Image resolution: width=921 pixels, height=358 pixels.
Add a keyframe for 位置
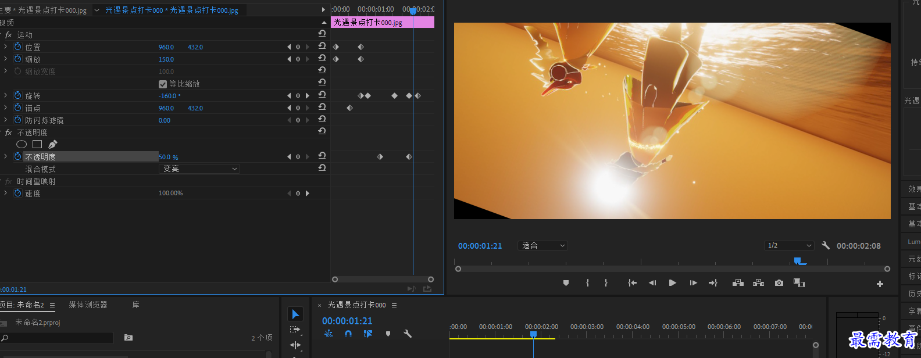pos(298,47)
